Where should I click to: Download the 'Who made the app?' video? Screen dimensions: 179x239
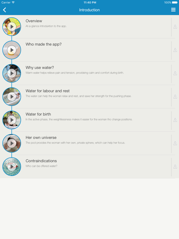175,50
